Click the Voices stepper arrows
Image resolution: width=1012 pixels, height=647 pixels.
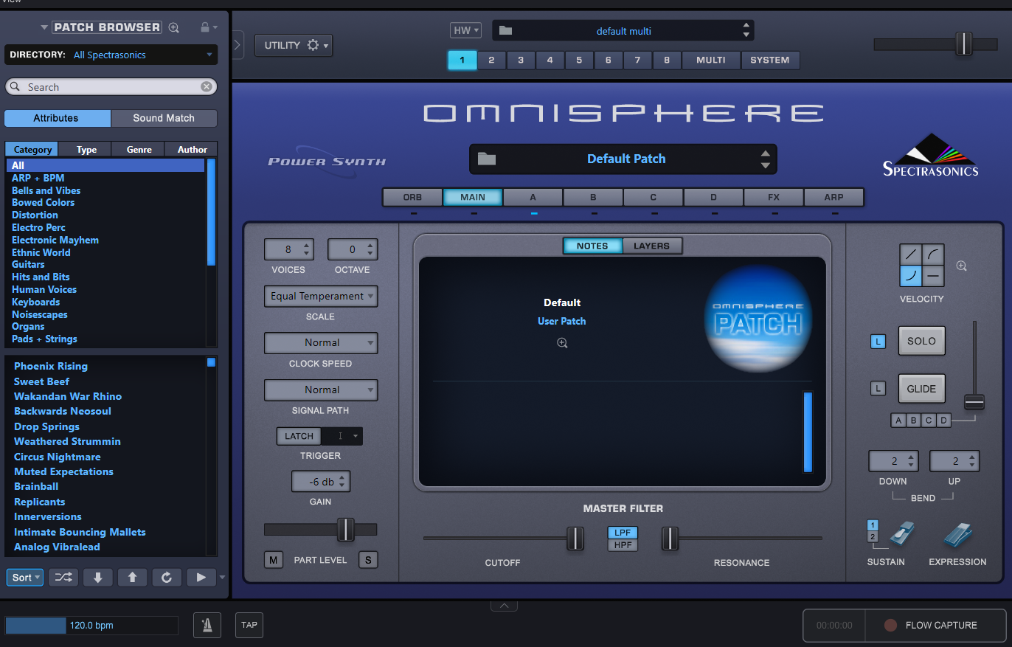coord(308,249)
